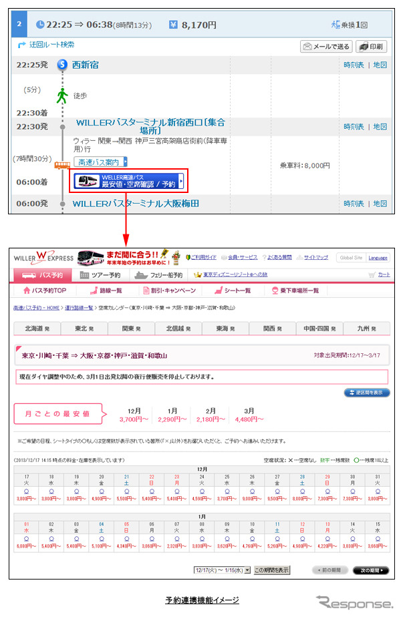Click the 前の期間 button
The width and height of the screenshot is (401, 617).
329,570
